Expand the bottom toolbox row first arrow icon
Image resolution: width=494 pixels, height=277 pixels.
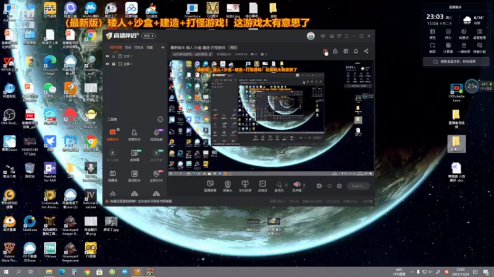[112, 194]
